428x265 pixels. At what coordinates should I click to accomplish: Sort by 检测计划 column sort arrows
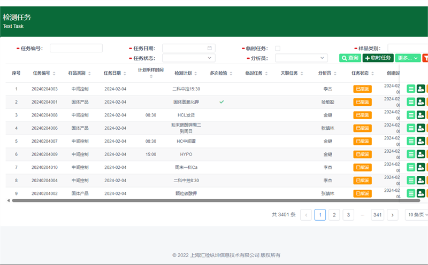196,73
